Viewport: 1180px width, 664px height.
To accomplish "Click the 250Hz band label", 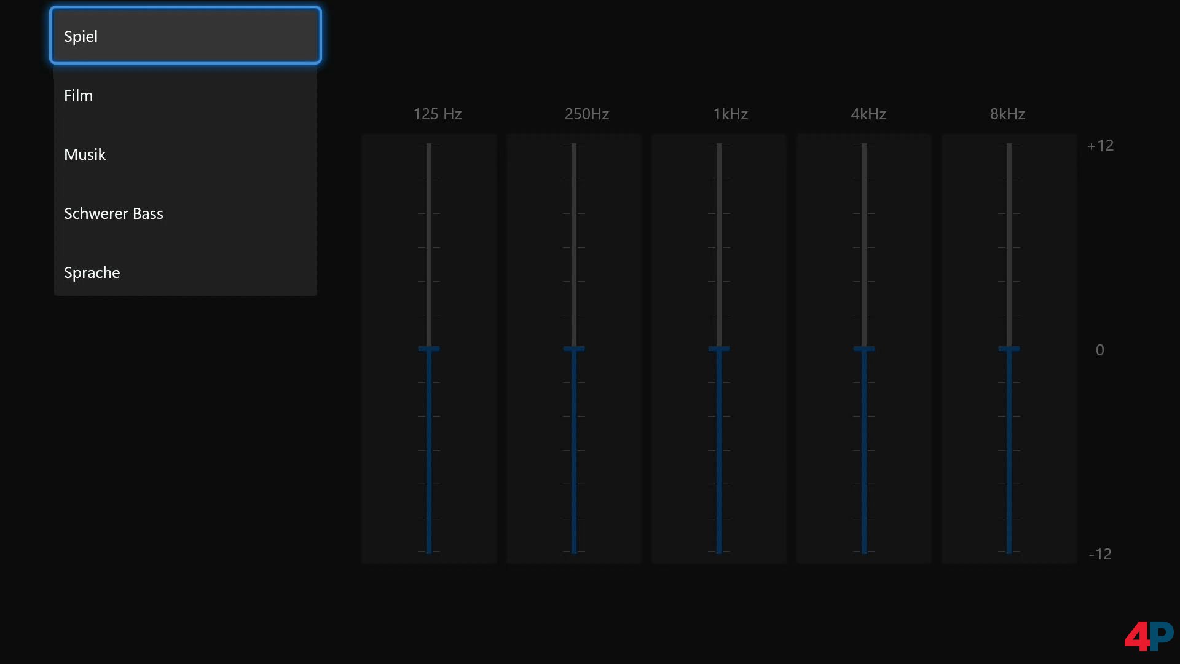I will click(587, 114).
